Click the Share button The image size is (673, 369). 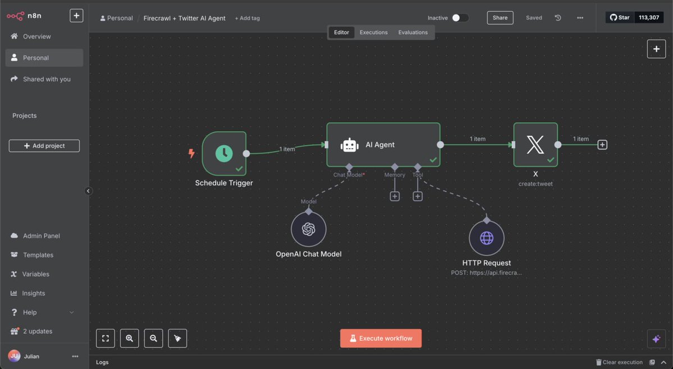pos(500,17)
